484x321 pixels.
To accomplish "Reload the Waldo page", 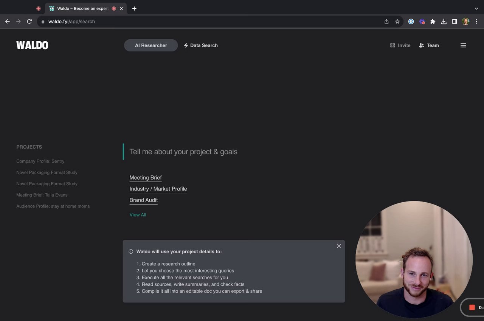I will [x=29, y=22].
